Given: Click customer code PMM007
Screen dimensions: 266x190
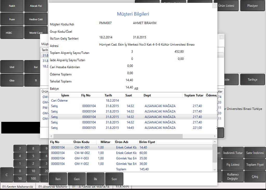Looking at the screenshot, I should click(105, 23).
